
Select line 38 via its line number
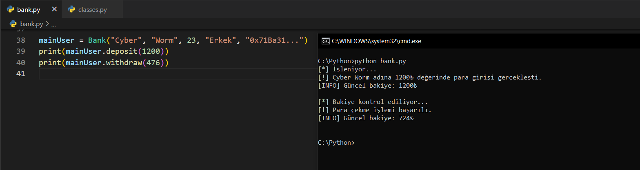point(20,40)
